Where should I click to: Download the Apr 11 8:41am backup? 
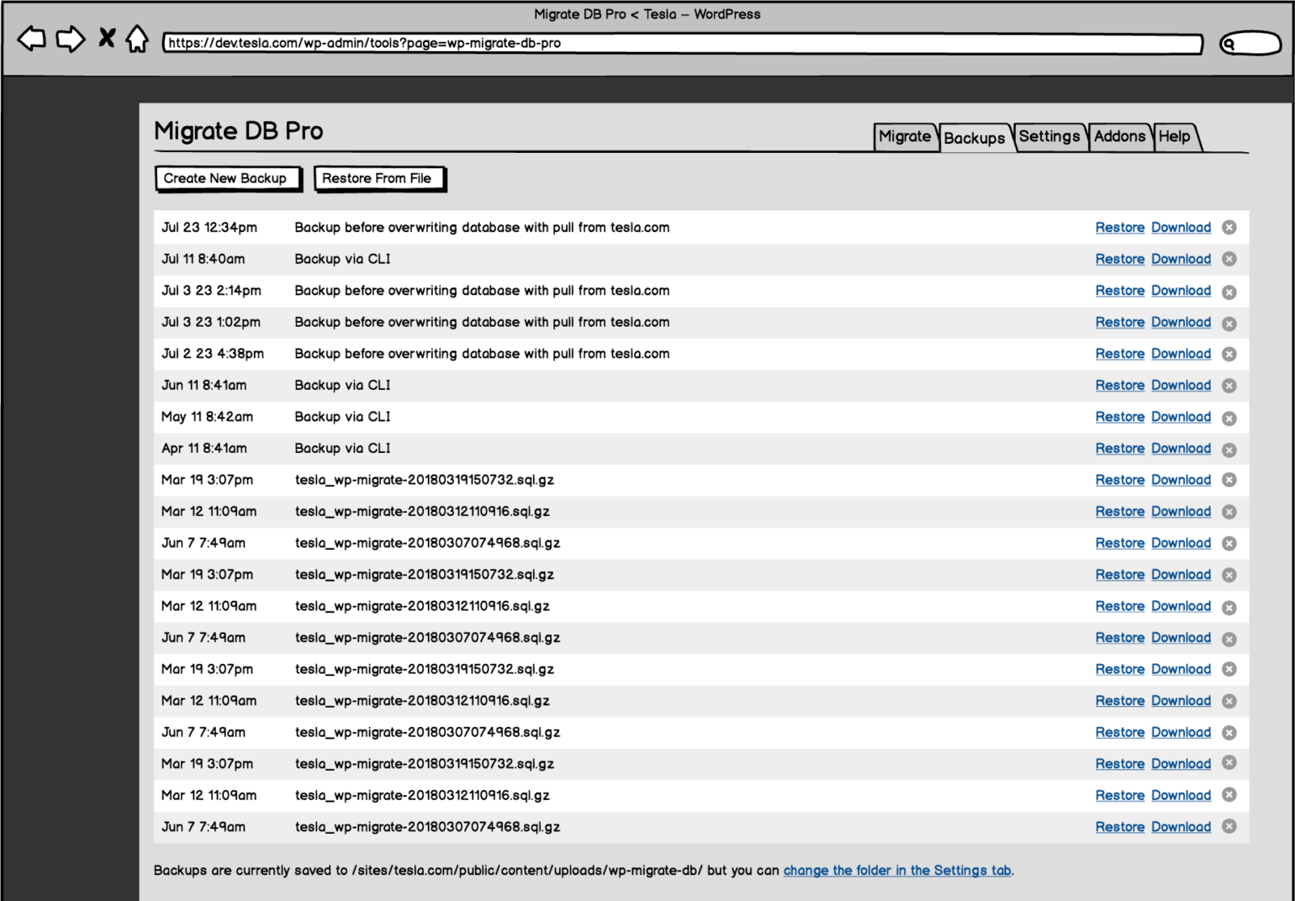click(x=1181, y=449)
